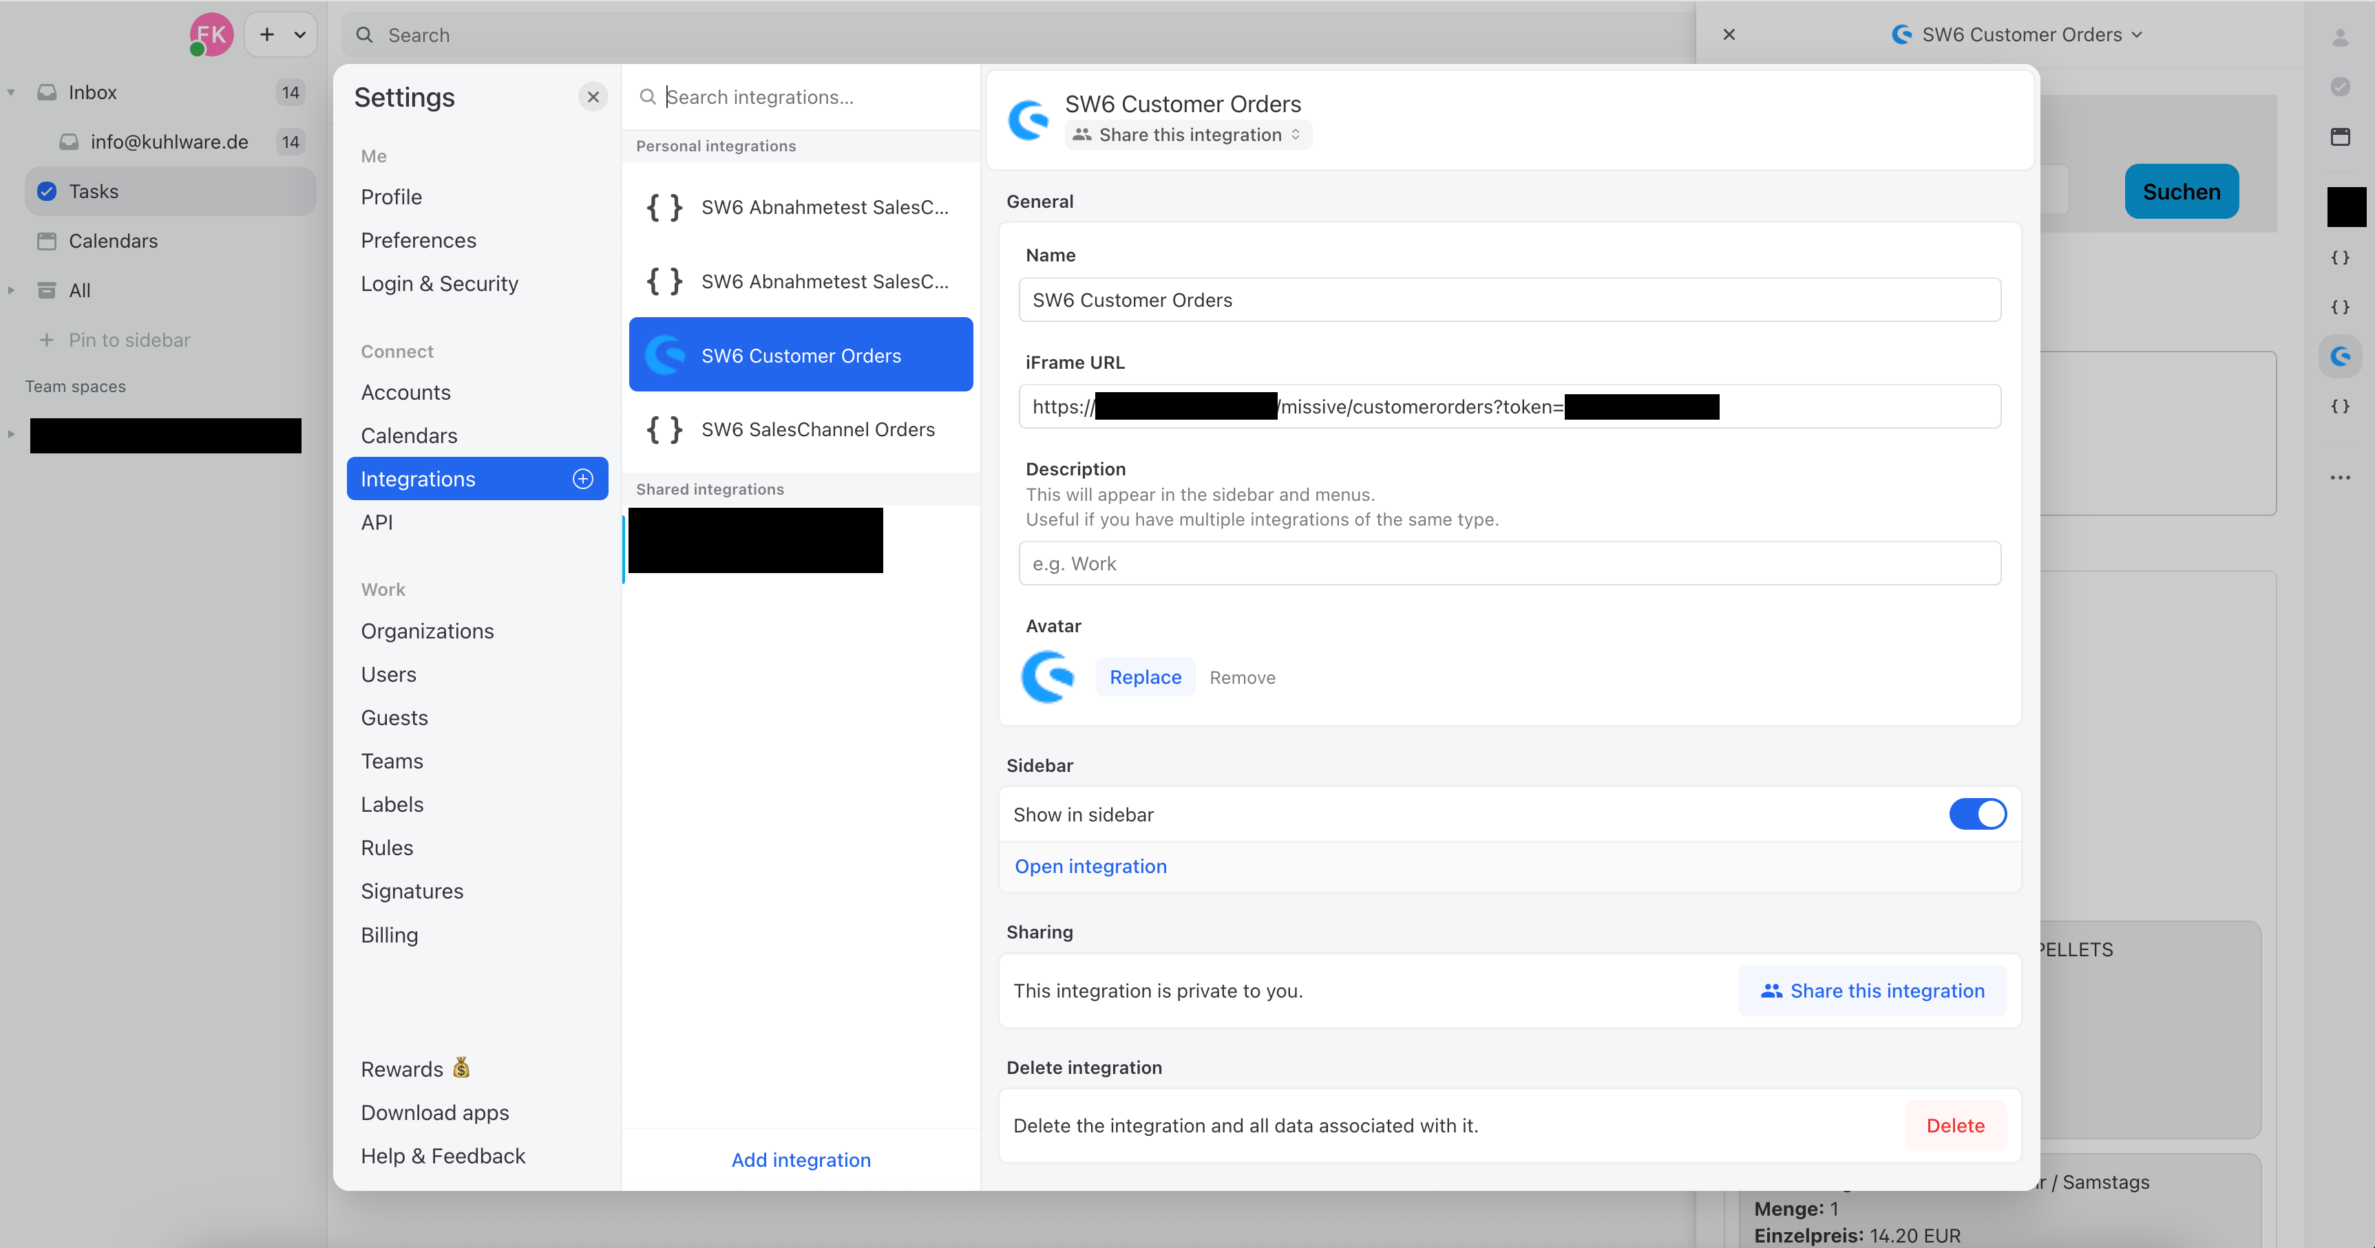2375x1248 pixels.
Task: Select Tasks in the sidebar
Action: 171,191
